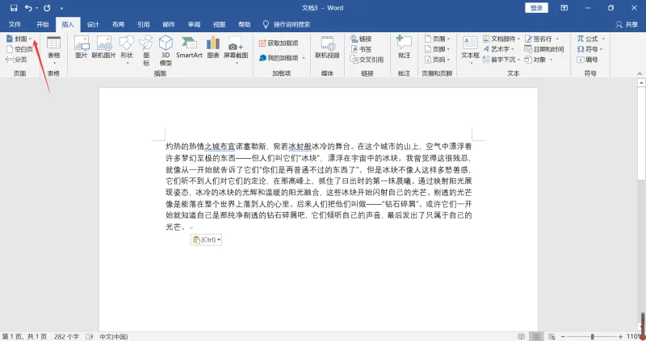Switch to the 布局 ribbon tab
The image size is (646, 341).
(118, 24)
